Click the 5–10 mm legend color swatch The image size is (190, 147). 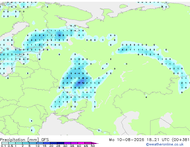(x=33, y=143)
